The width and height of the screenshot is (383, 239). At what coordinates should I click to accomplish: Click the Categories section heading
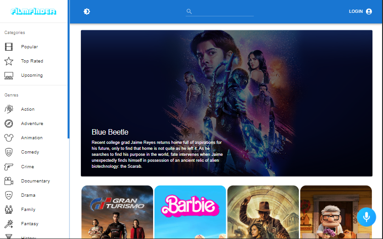coord(15,33)
